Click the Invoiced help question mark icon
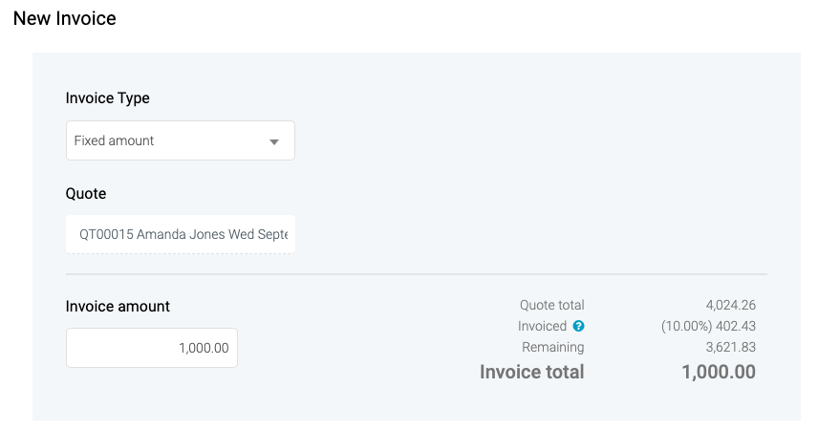 click(578, 327)
